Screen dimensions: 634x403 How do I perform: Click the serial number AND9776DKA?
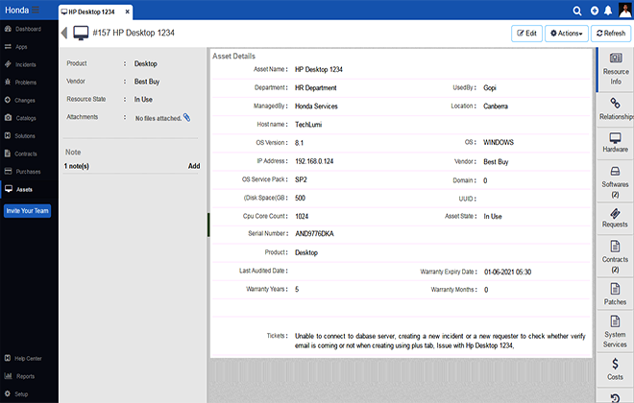coord(314,234)
